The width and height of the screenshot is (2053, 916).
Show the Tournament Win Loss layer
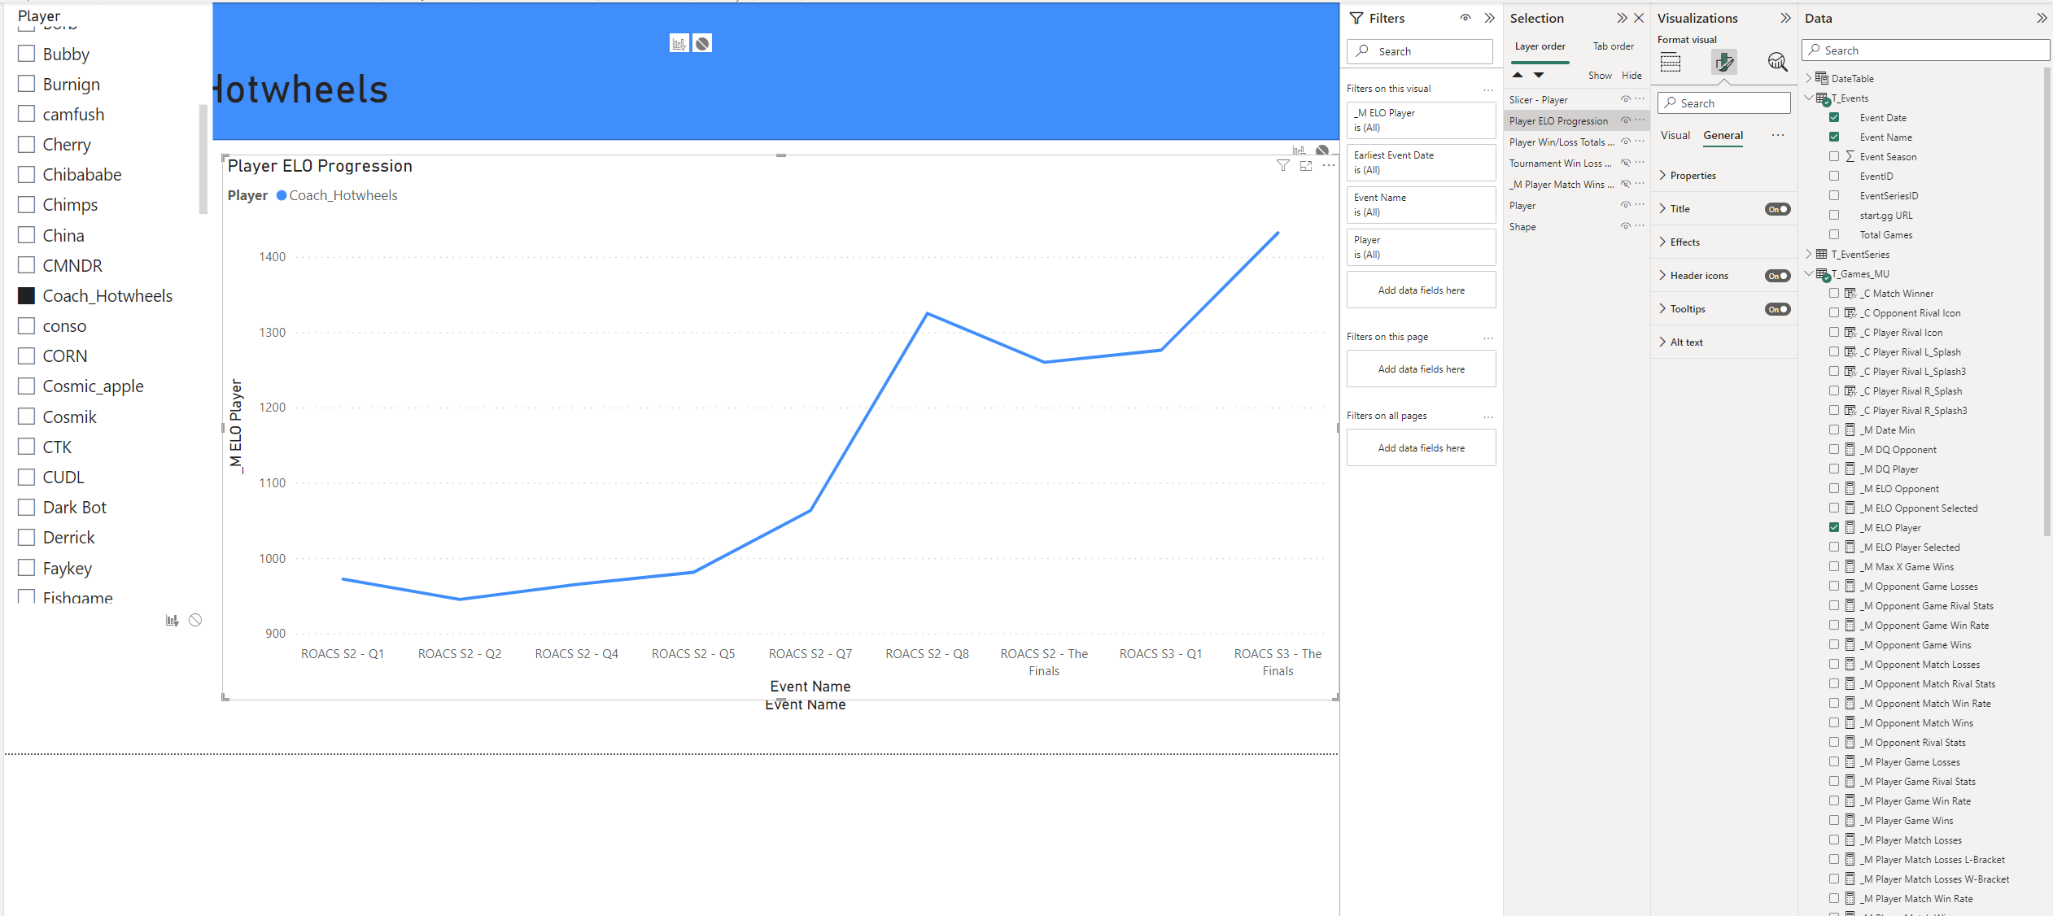[x=1625, y=163]
